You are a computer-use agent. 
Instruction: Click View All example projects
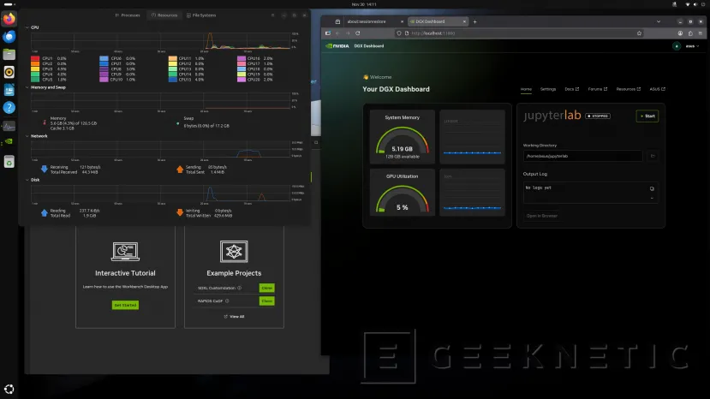234,317
